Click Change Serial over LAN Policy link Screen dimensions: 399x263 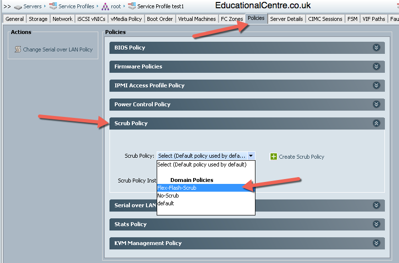[58, 49]
